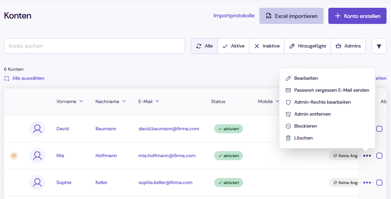Open the Importprotokolle link
Viewport: 391px width, 199px height.
tap(234, 16)
